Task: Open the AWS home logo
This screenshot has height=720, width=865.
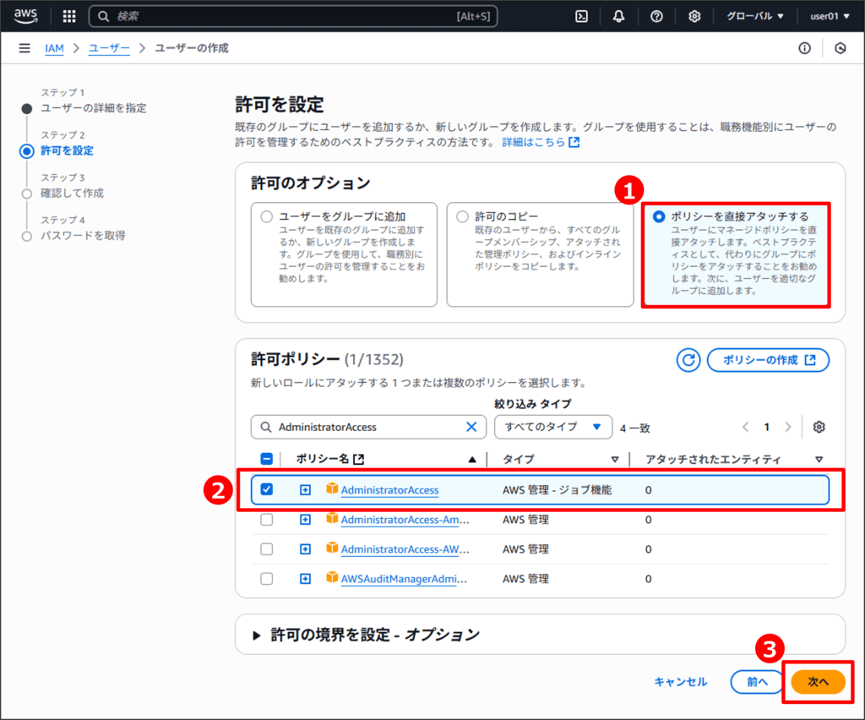Action: pos(25,16)
